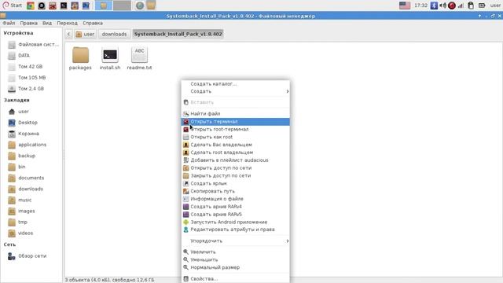Viewport: 503px width, 283px height.
Task: Expand the Упорядочить submenu
Action: pyautogui.click(x=236, y=241)
